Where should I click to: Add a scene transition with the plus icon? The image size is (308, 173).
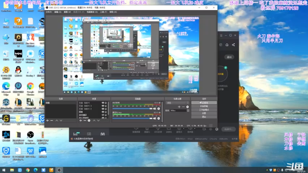coord(179,107)
